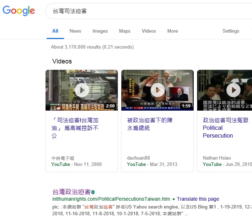This screenshot has height=217, width=252.
Task: Open the Maps tab
Action: 125,31
